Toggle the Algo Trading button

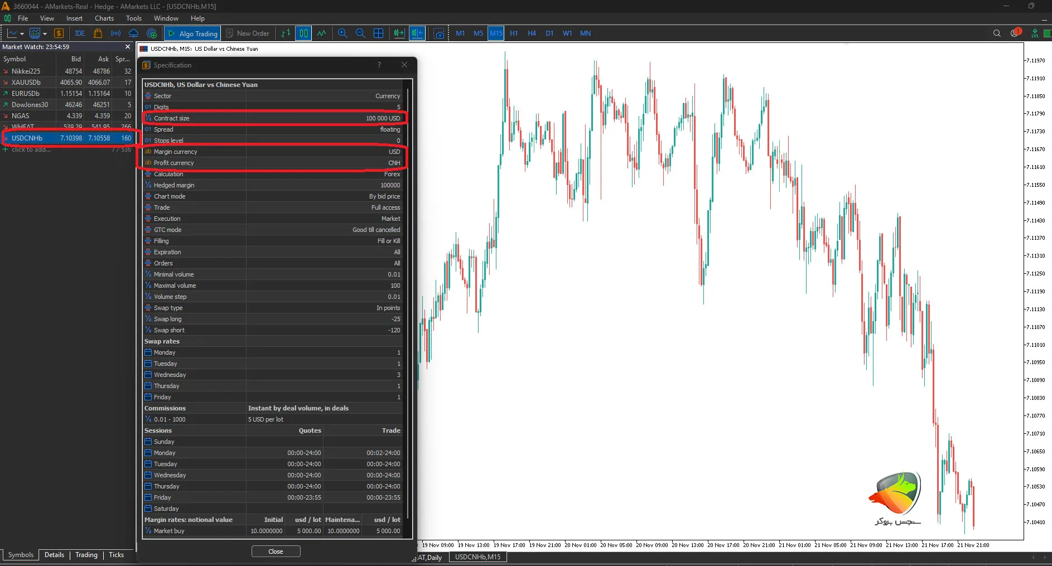192,33
